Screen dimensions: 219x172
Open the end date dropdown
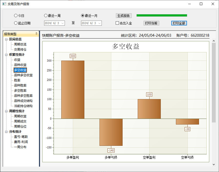99,23
